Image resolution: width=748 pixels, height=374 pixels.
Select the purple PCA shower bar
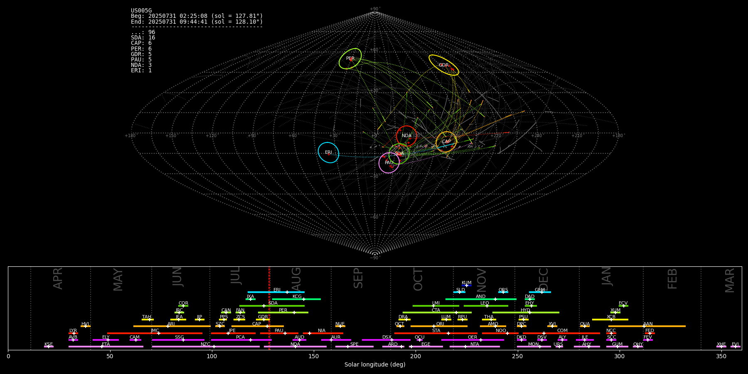pos(241,340)
